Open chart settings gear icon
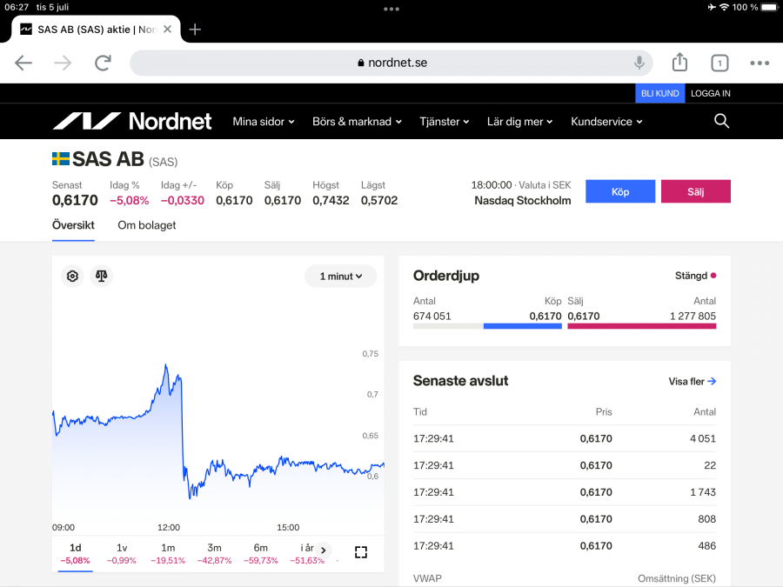 72,277
